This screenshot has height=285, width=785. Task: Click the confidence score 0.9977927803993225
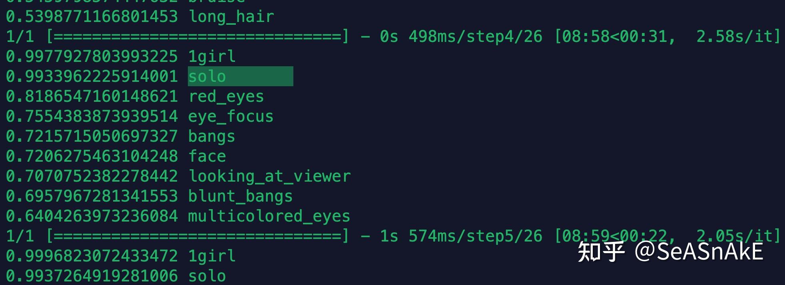pos(92,56)
